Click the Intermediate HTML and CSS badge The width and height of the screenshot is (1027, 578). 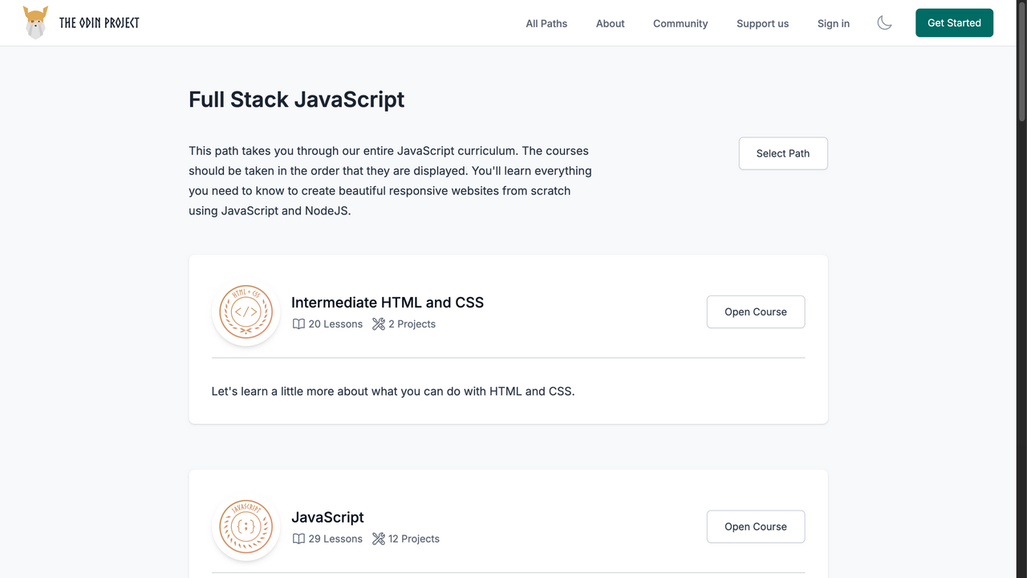click(x=246, y=311)
